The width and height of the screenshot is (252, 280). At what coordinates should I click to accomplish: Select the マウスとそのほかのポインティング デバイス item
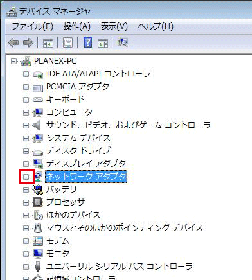tap(125, 228)
